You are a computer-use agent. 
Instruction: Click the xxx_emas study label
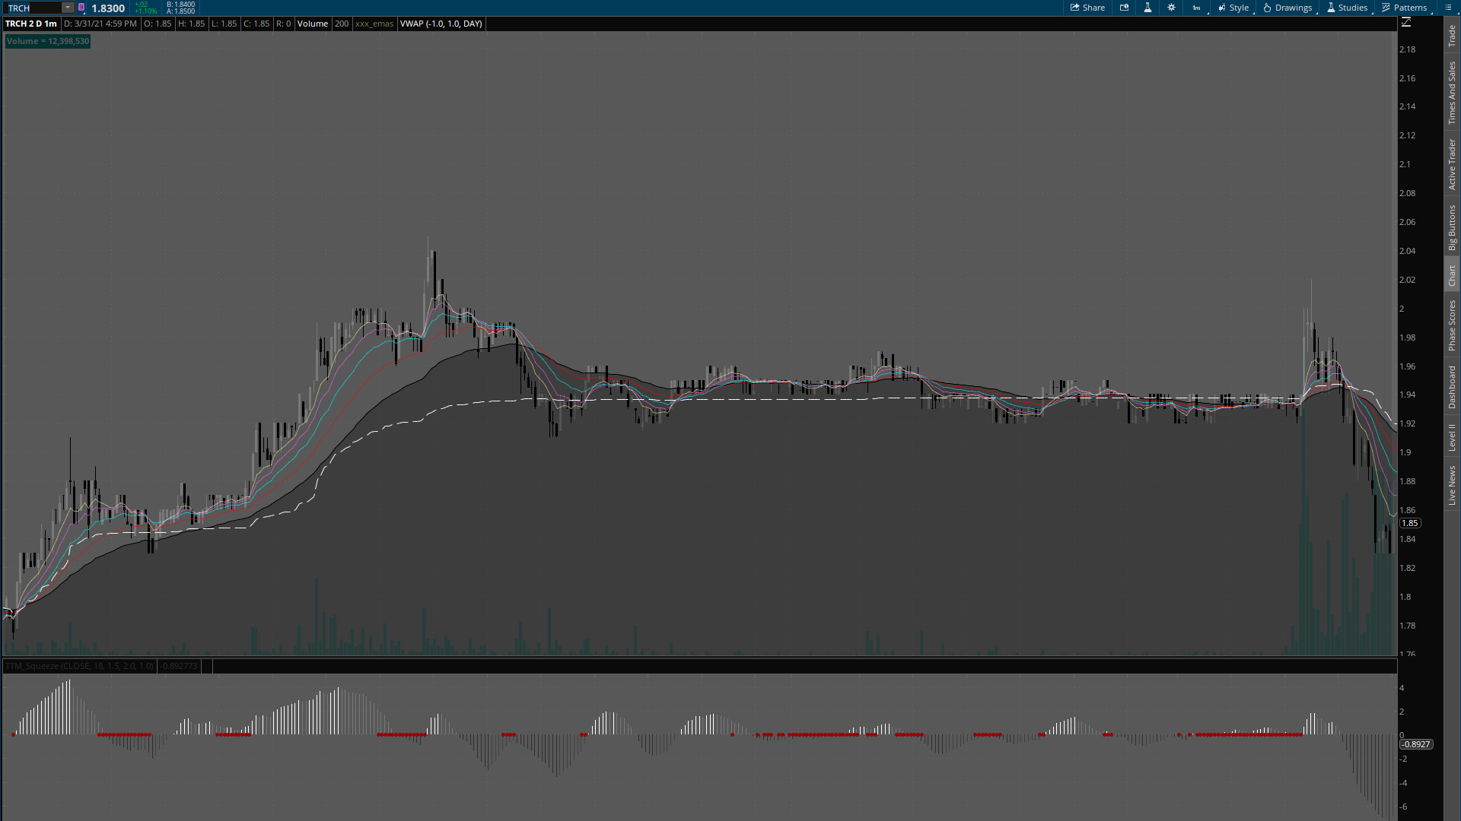(x=374, y=24)
